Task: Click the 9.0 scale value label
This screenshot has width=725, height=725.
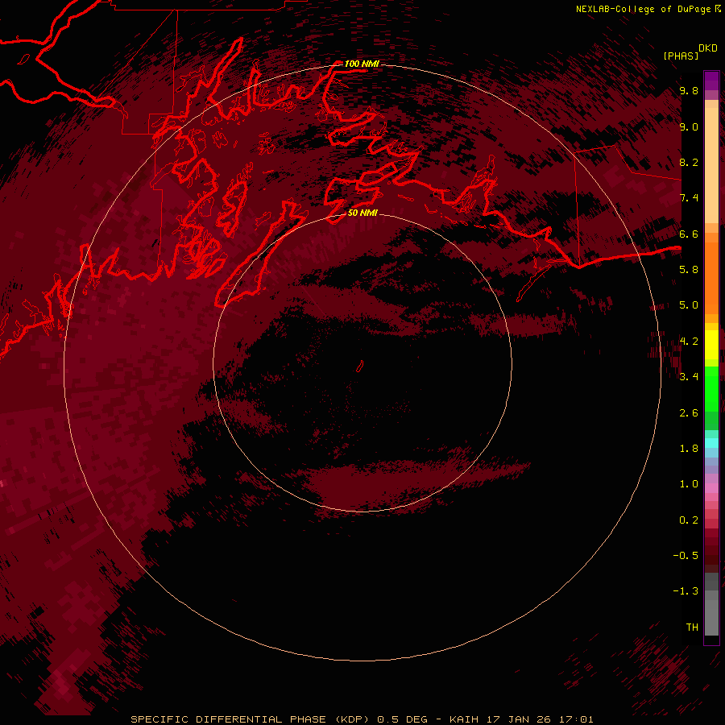Action: 689,126
